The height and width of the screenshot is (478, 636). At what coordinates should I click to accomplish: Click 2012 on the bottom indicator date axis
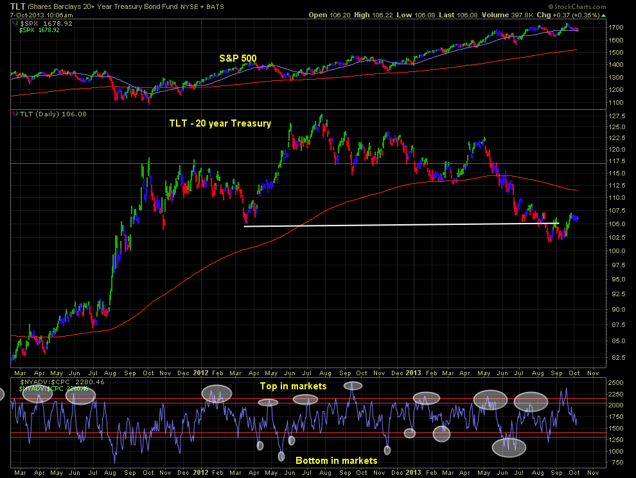[x=200, y=472]
